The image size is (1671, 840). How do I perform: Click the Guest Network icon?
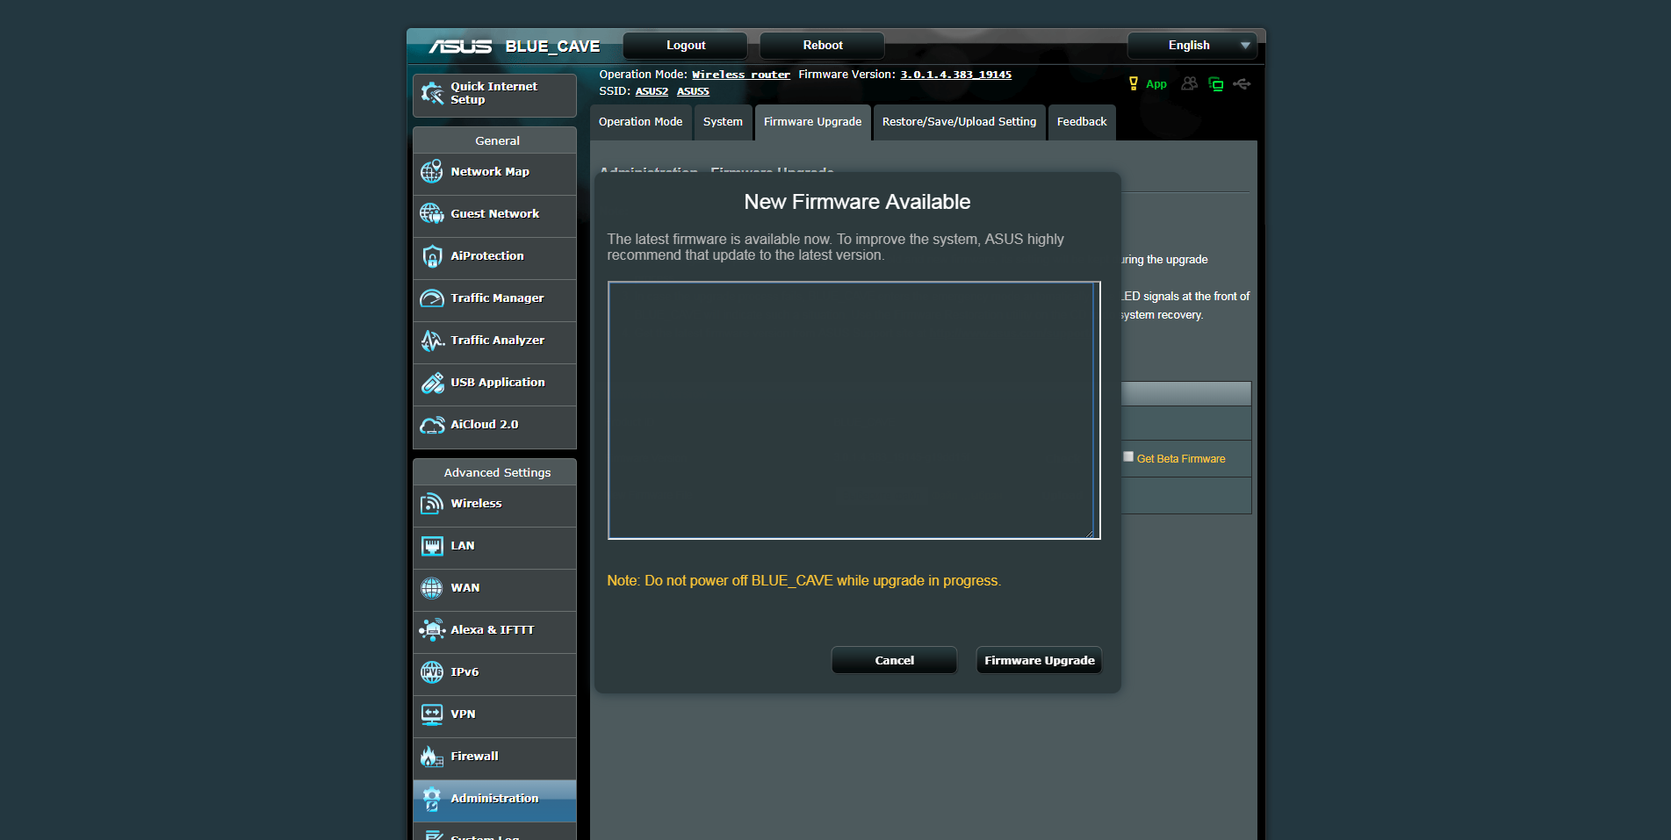pyautogui.click(x=432, y=213)
